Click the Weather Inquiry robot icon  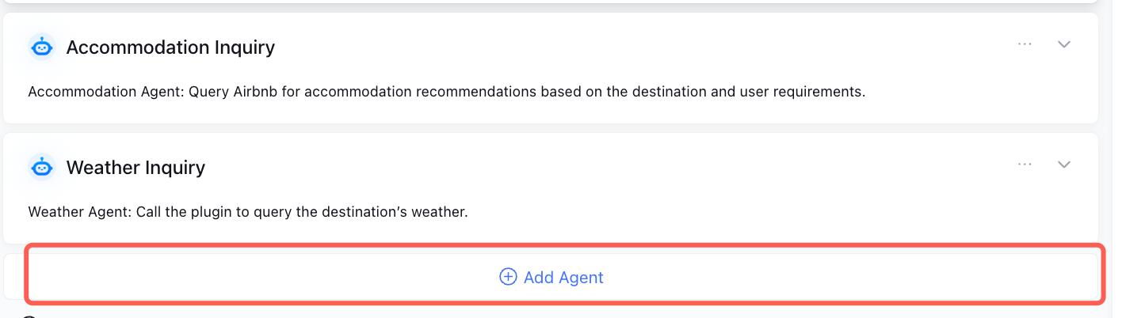pos(42,168)
